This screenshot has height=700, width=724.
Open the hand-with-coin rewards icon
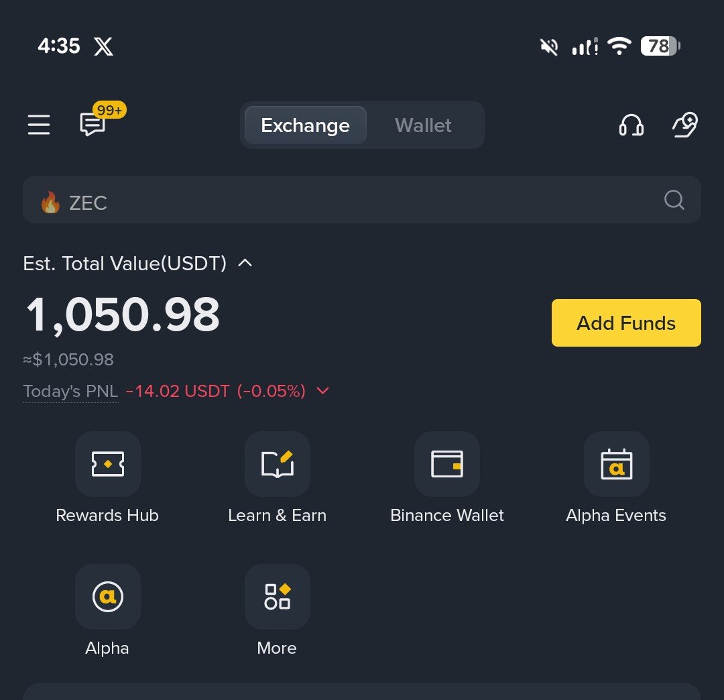(x=685, y=125)
